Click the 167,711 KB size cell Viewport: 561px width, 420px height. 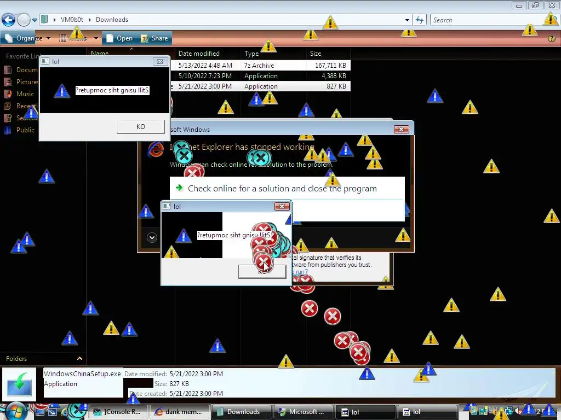(330, 66)
